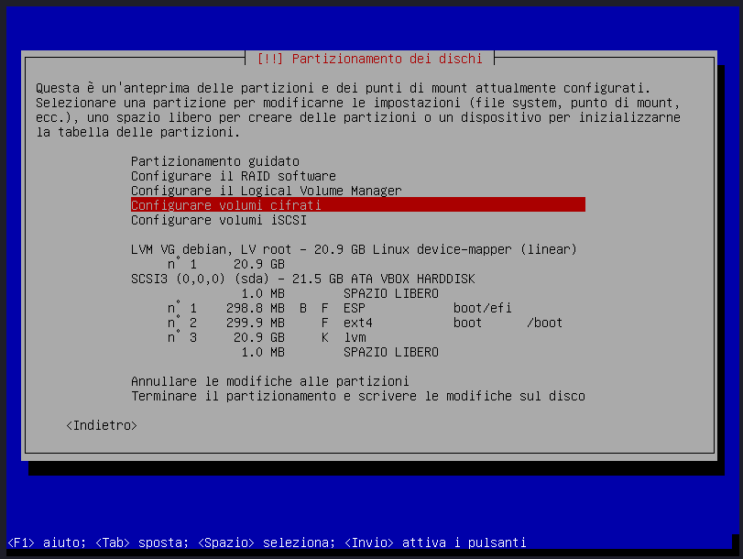Screen dimensions: 743x559
Task: Click the F1 aiuto hint
Action: tap(47, 543)
